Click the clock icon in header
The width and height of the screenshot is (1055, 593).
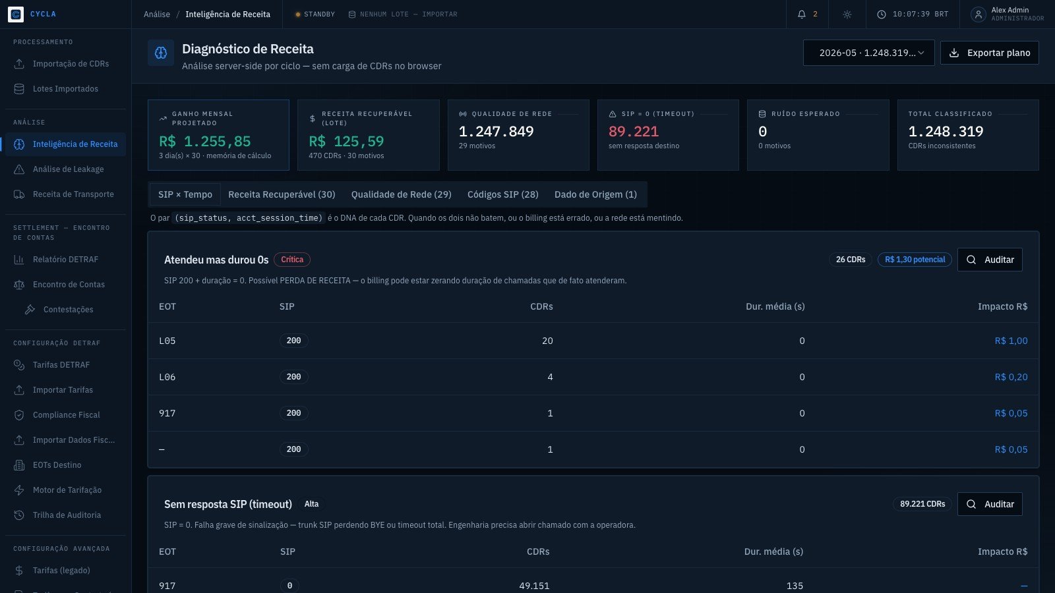tap(882, 14)
